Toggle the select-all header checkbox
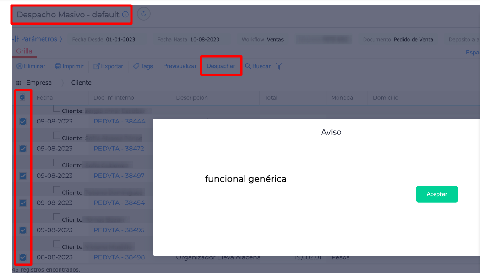The height and width of the screenshot is (273, 480). click(x=22, y=97)
